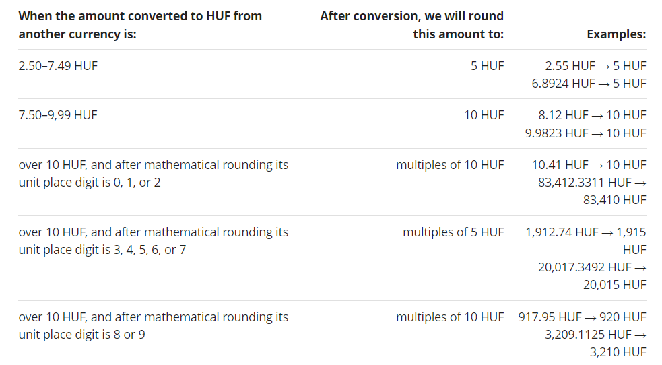
Task: Select the '2.50–7.49 HUF' range cell
Action: 58,66
